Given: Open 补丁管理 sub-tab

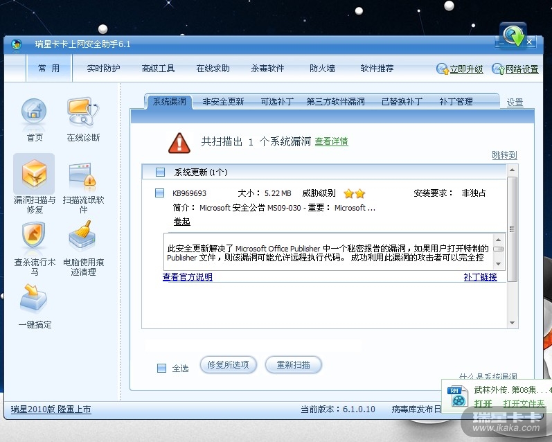Looking at the screenshot, I should 456,102.
